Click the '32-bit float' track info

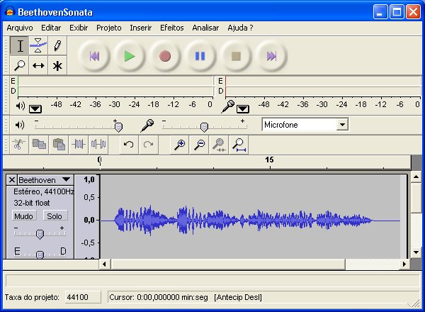tap(32, 203)
